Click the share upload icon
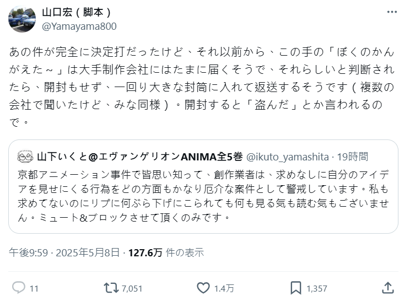 pos(387,288)
